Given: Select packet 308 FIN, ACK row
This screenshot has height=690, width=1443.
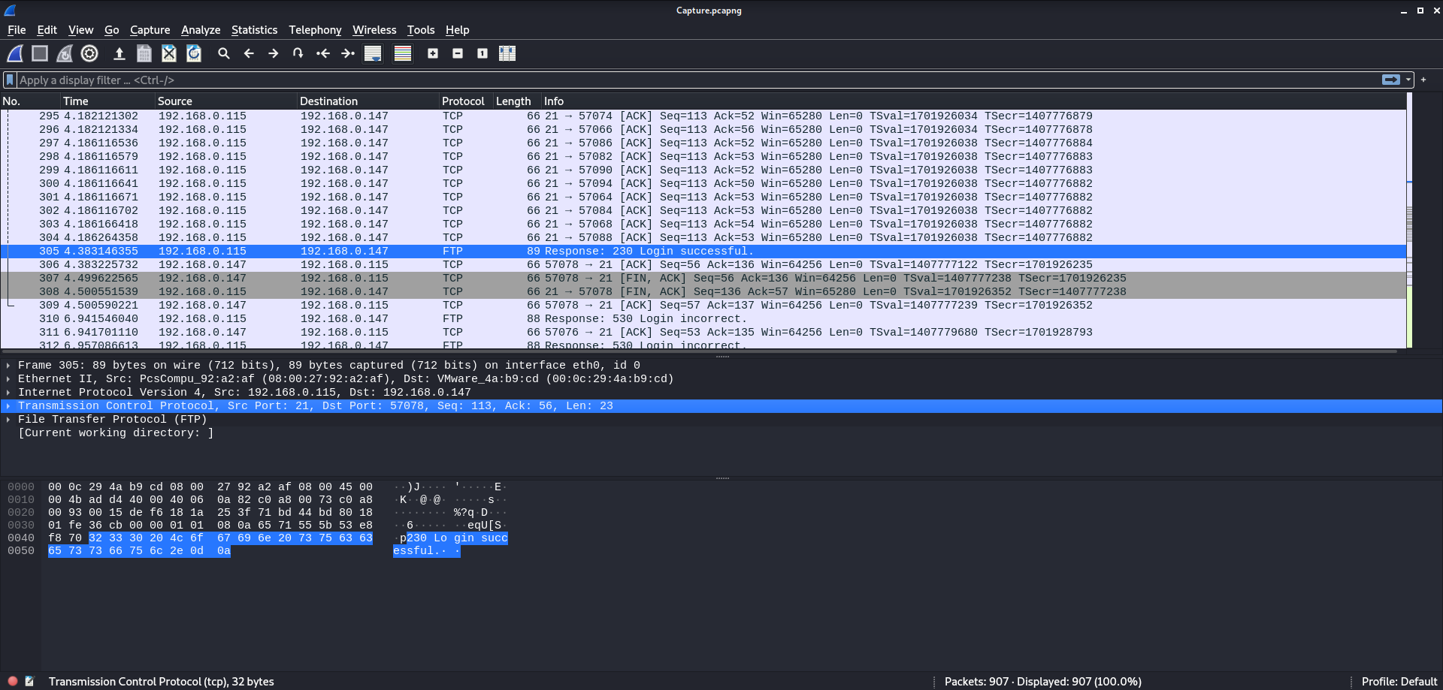Looking at the screenshot, I should click(703, 291).
